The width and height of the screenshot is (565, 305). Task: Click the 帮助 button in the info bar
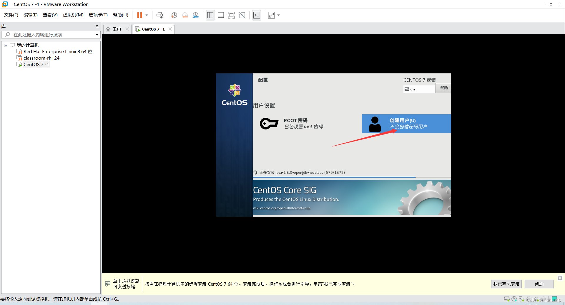539,284
